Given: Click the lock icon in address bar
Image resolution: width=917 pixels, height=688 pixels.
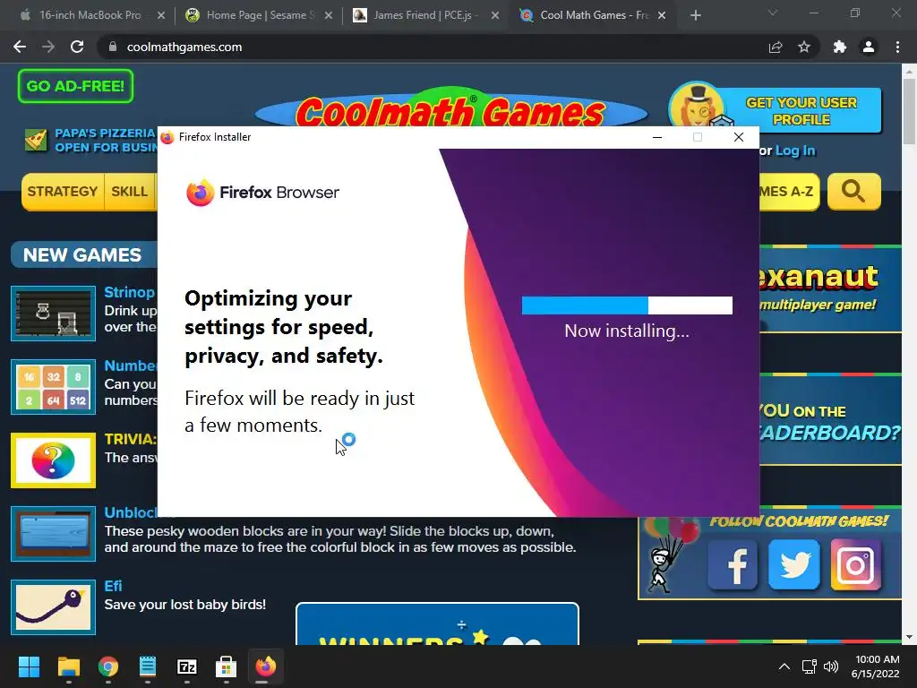Looking at the screenshot, I should point(113,47).
